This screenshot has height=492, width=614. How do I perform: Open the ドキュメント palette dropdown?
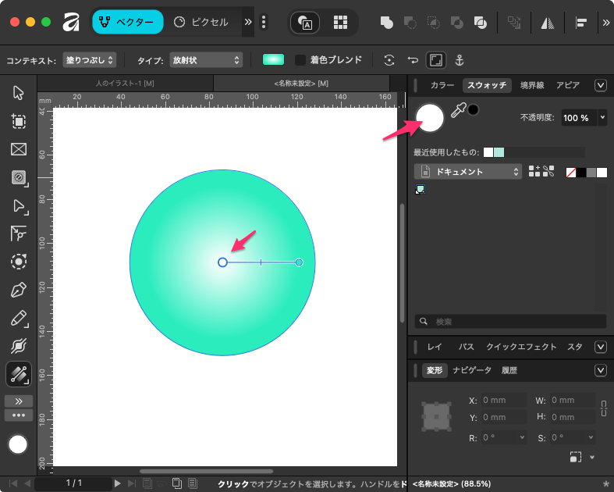468,171
